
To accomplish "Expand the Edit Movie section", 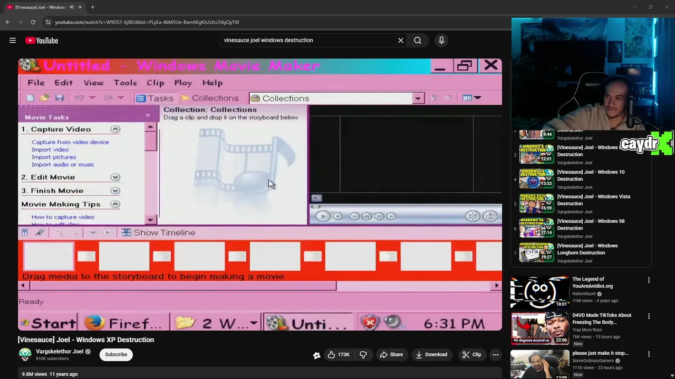I will [115, 177].
